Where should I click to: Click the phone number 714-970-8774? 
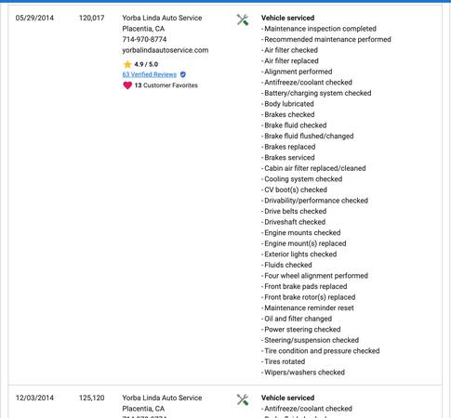coord(144,39)
